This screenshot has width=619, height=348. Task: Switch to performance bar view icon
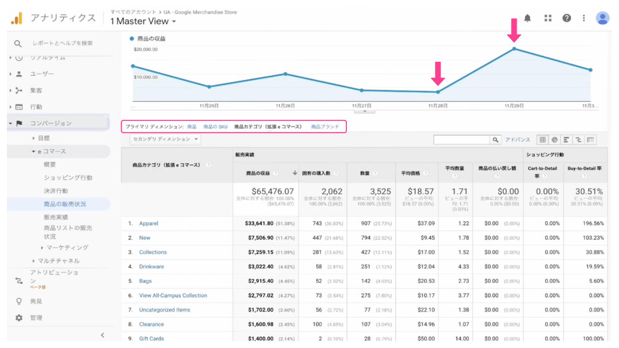tap(566, 140)
